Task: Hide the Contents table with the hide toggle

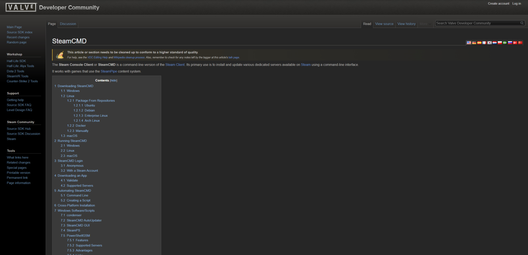Action: (113, 81)
